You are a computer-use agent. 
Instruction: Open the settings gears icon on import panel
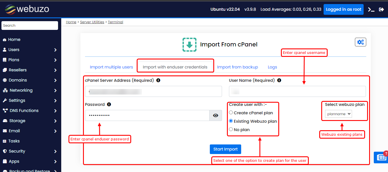(360, 42)
